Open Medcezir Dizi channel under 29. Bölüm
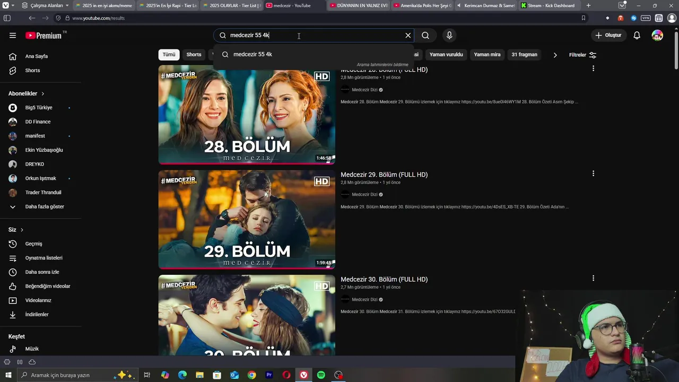The image size is (679, 382). (x=364, y=195)
